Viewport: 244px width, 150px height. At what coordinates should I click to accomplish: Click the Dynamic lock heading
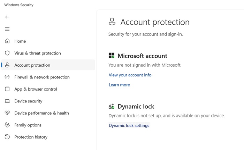tap(136, 107)
